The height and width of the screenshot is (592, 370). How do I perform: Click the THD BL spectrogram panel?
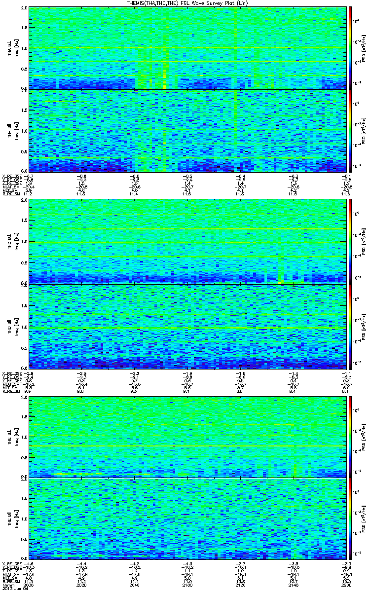(187, 242)
